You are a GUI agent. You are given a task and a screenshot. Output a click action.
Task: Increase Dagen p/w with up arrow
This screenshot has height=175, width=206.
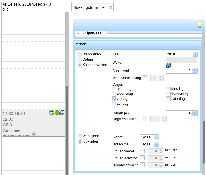point(195,112)
